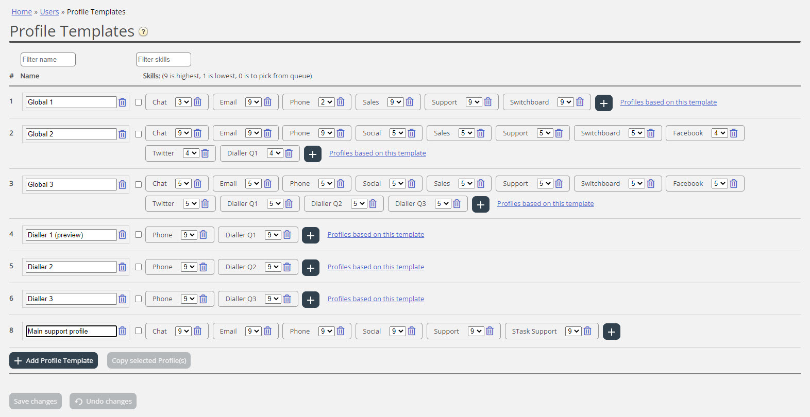
Task: Go to Users breadcrumb link
Action: [49, 12]
